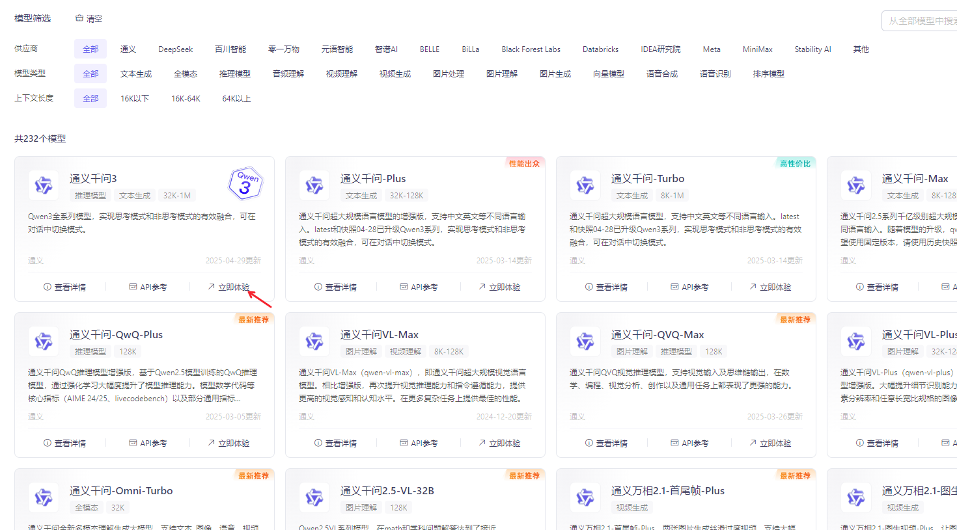Click the 通义千问2.5-VL-32B model logo
Screen dimensions: 957x530
(x=314, y=497)
